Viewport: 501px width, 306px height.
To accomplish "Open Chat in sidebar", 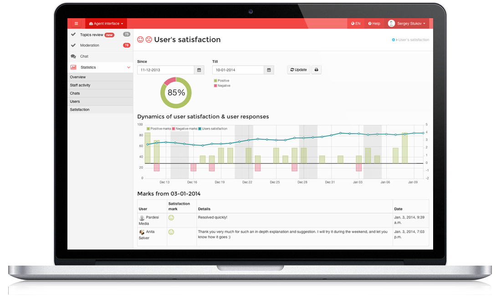I will click(100, 56).
